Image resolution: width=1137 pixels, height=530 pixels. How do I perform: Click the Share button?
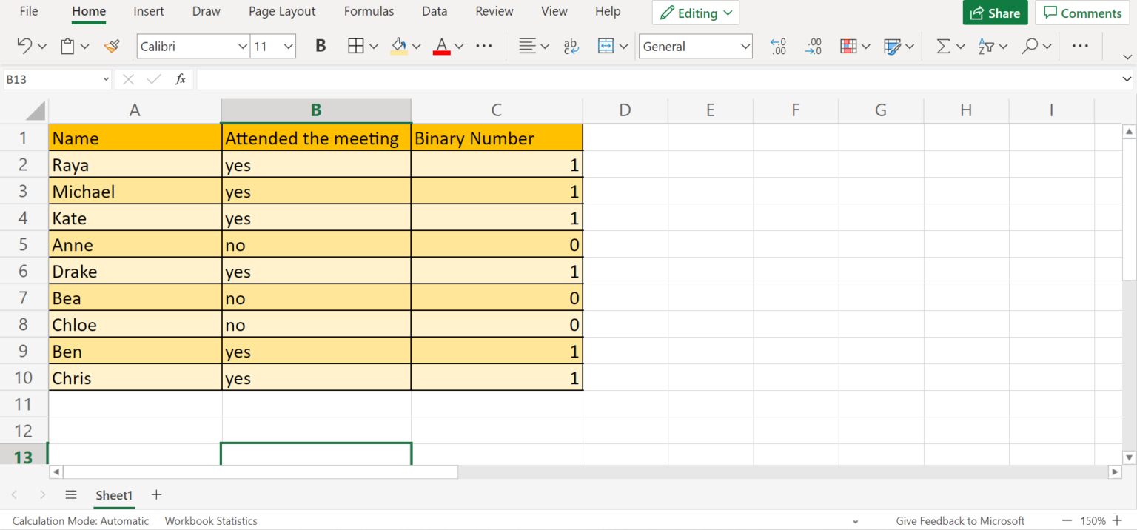coord(995,13)
